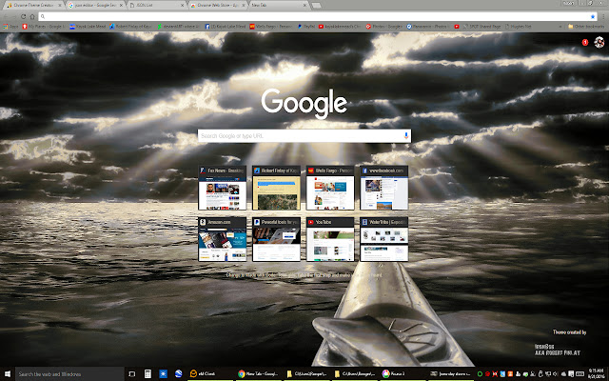Open the Calculator taskbar icon
Screen dimensions: 609x381
point(147,374)
